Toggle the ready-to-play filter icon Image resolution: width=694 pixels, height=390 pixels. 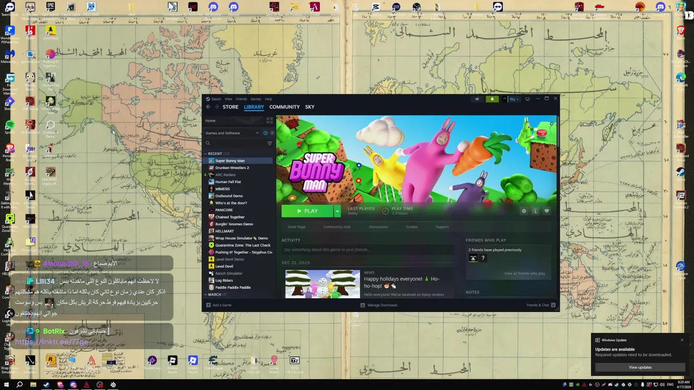point(272,133)
